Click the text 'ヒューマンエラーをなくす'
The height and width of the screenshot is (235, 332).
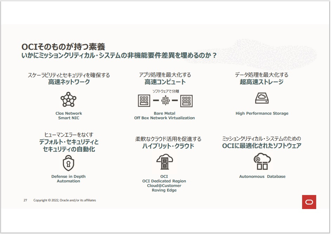69,135
